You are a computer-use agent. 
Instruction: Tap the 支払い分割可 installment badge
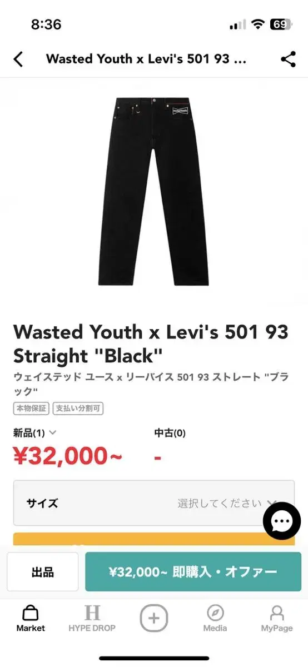[78, 409]
